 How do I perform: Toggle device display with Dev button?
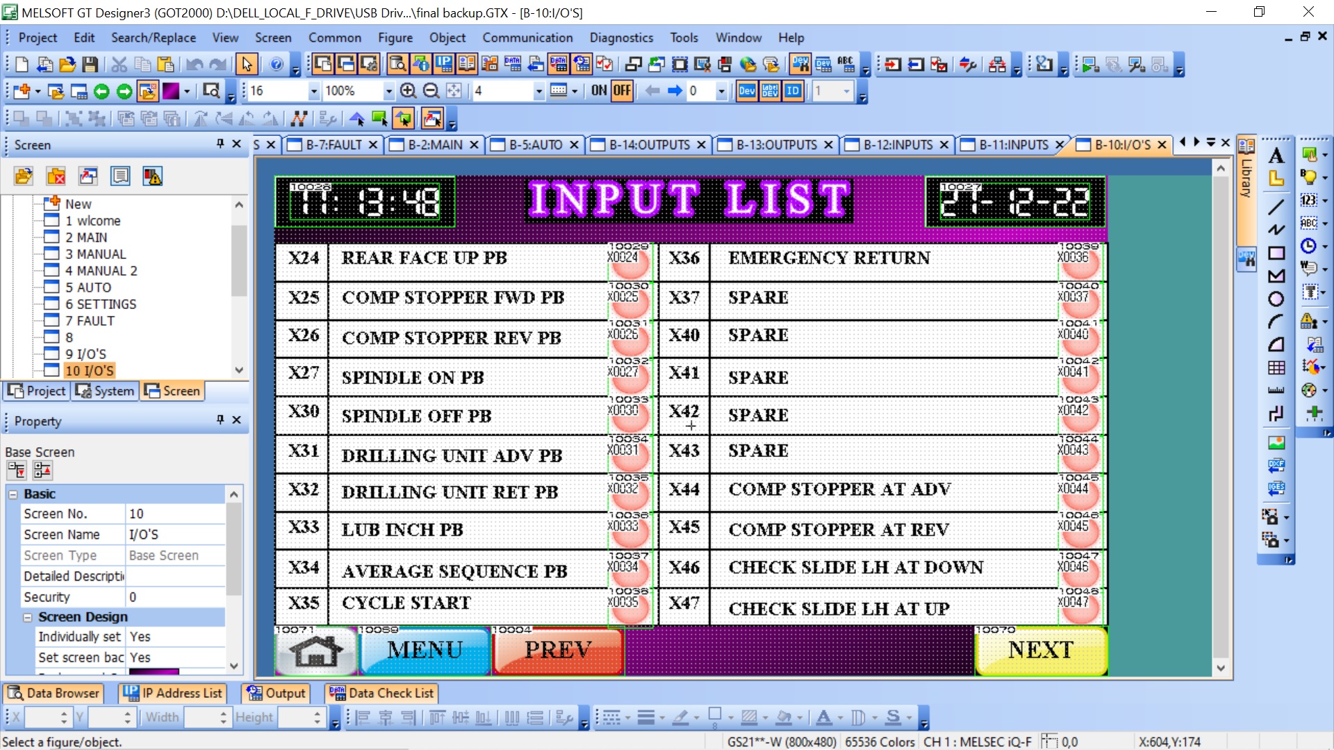(x=747, y=91)
